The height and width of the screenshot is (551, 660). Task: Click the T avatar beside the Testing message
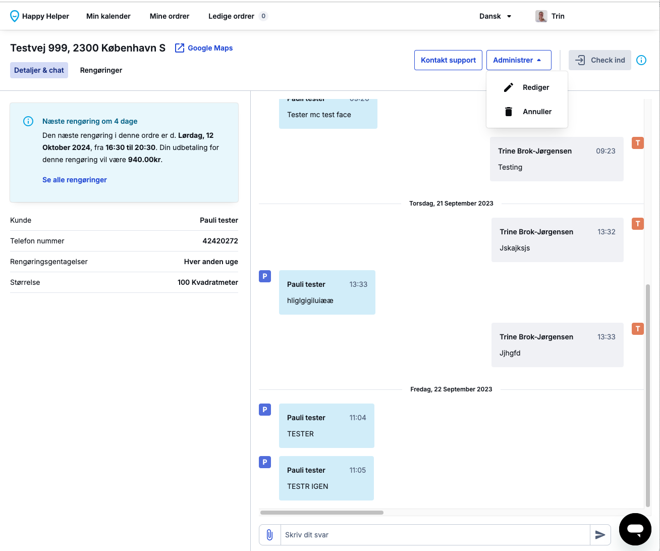click(x=638, y=143)
